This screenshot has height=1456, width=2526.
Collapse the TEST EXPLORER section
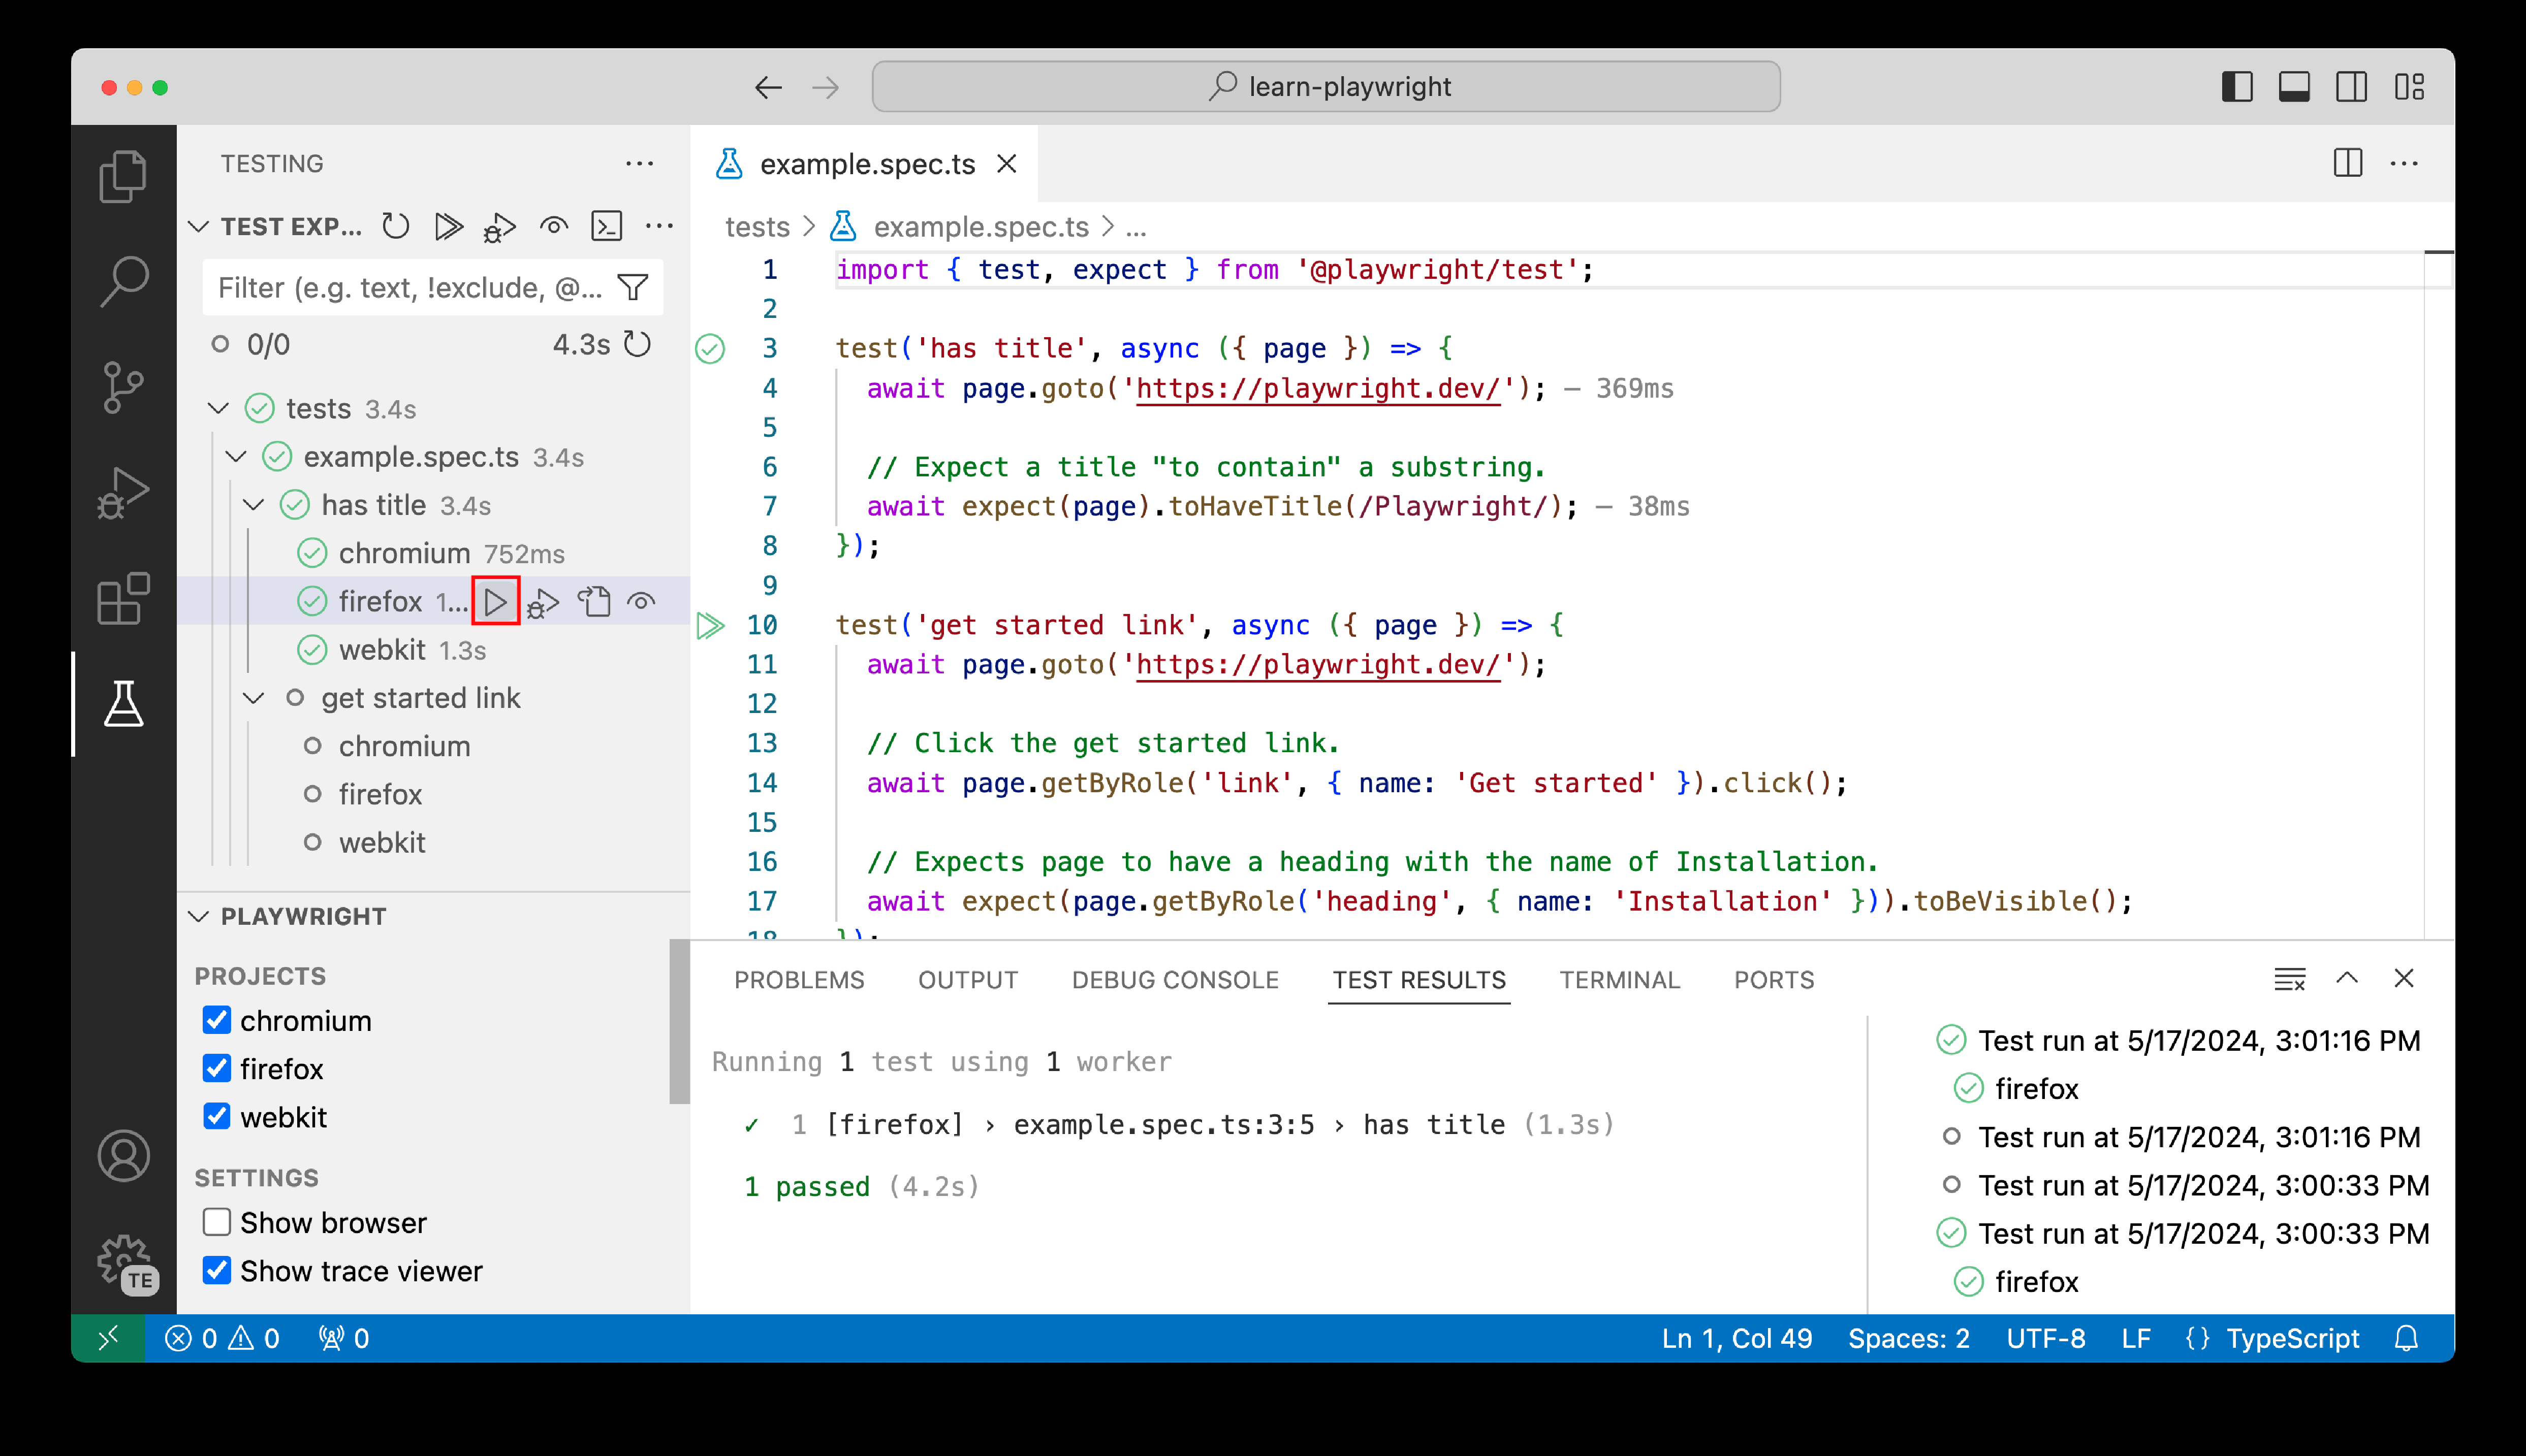(x=199, y=227)
